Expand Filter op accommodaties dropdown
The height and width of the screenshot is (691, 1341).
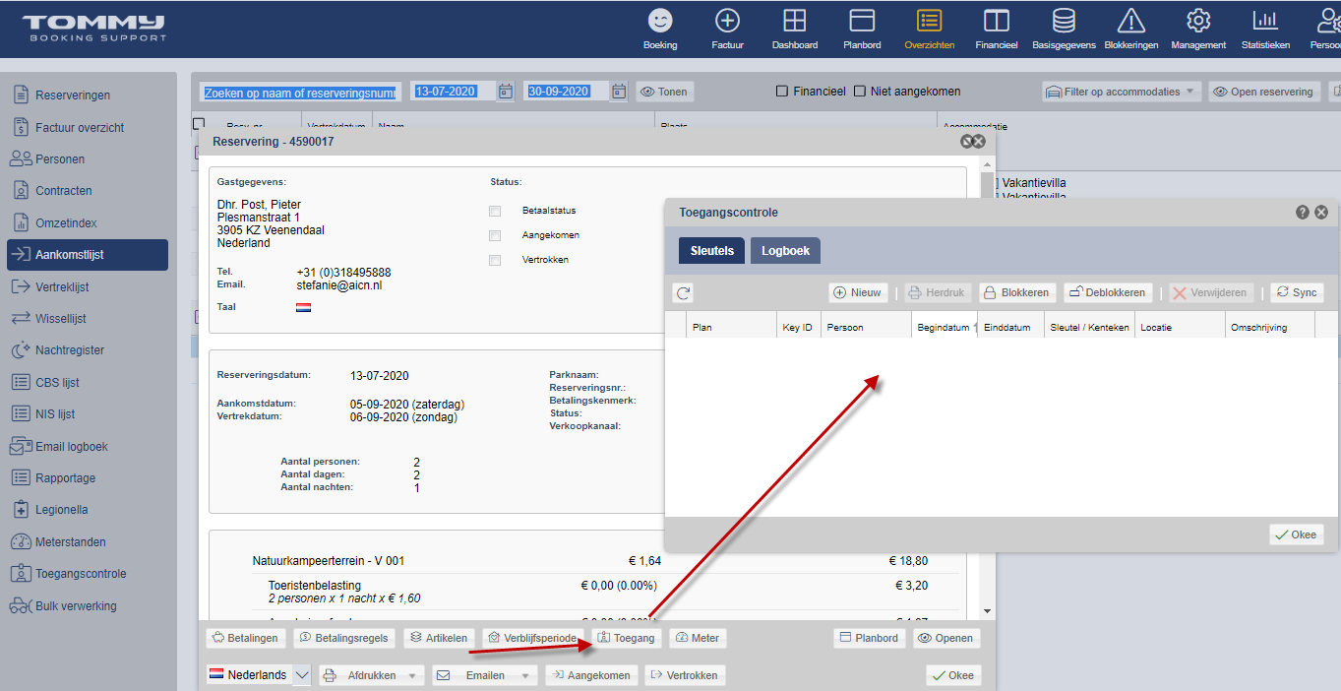click(1122, 92)
